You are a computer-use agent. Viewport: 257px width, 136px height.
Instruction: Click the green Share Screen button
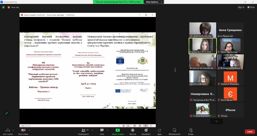(x=118, y=132)
